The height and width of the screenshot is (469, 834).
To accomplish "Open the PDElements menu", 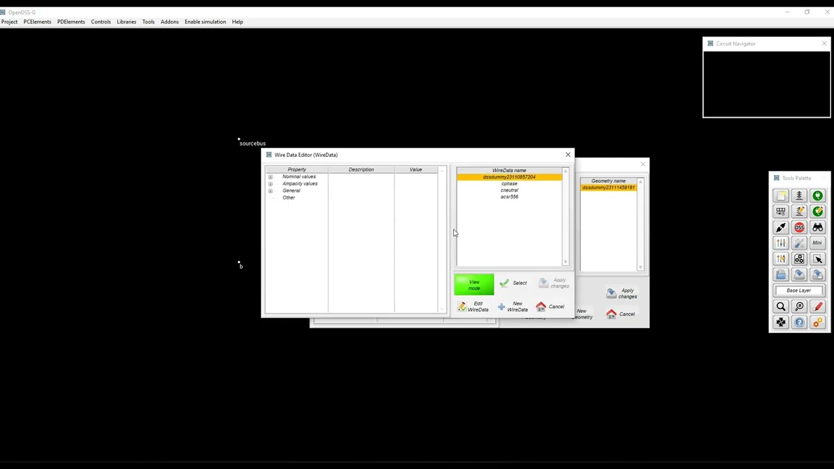I will (x=71, y=21).
